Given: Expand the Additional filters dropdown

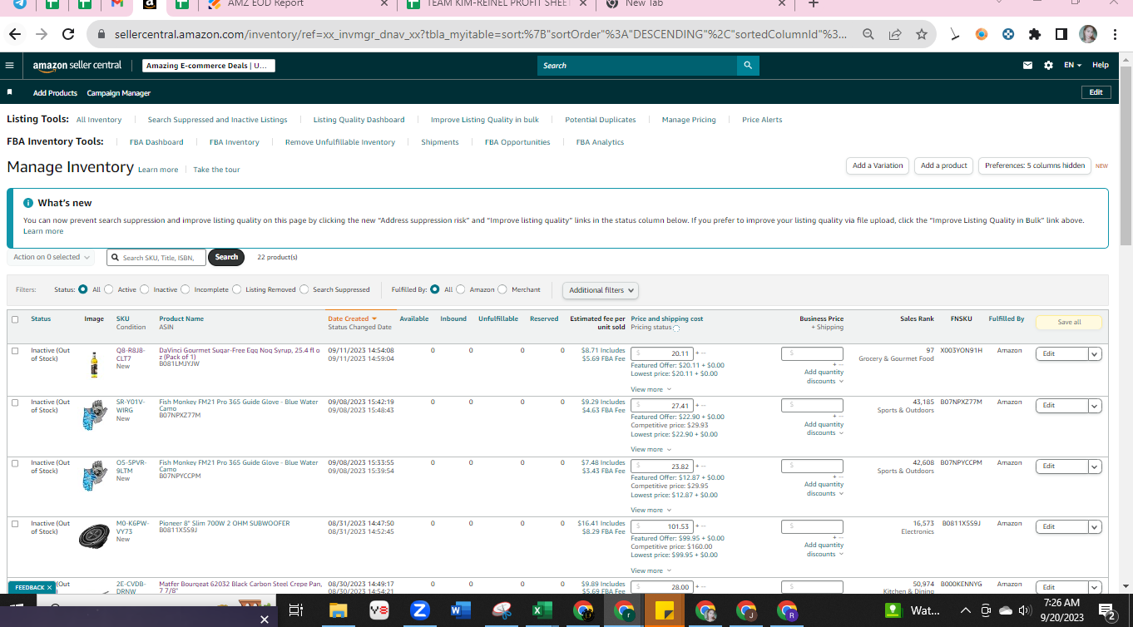Looking at the screenshot, I should click(x=601, y=290).
